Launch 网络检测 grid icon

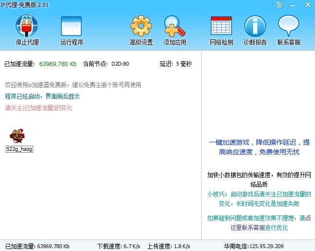point(221,26)
